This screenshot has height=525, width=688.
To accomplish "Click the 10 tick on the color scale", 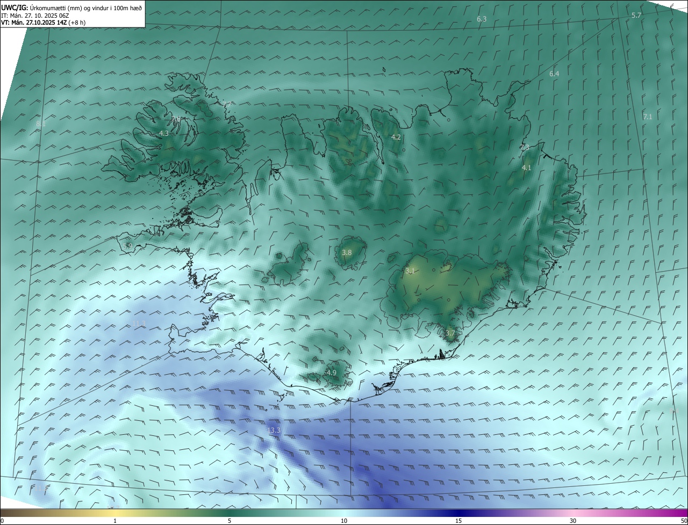I will pos(344,521).
